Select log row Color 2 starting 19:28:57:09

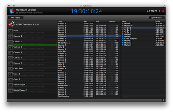89,47
